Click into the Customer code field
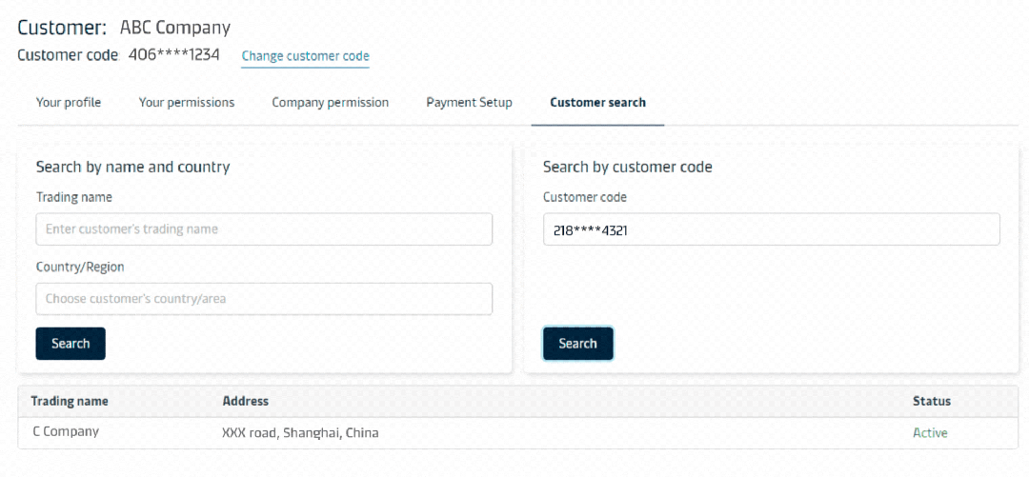 [771, 229]
